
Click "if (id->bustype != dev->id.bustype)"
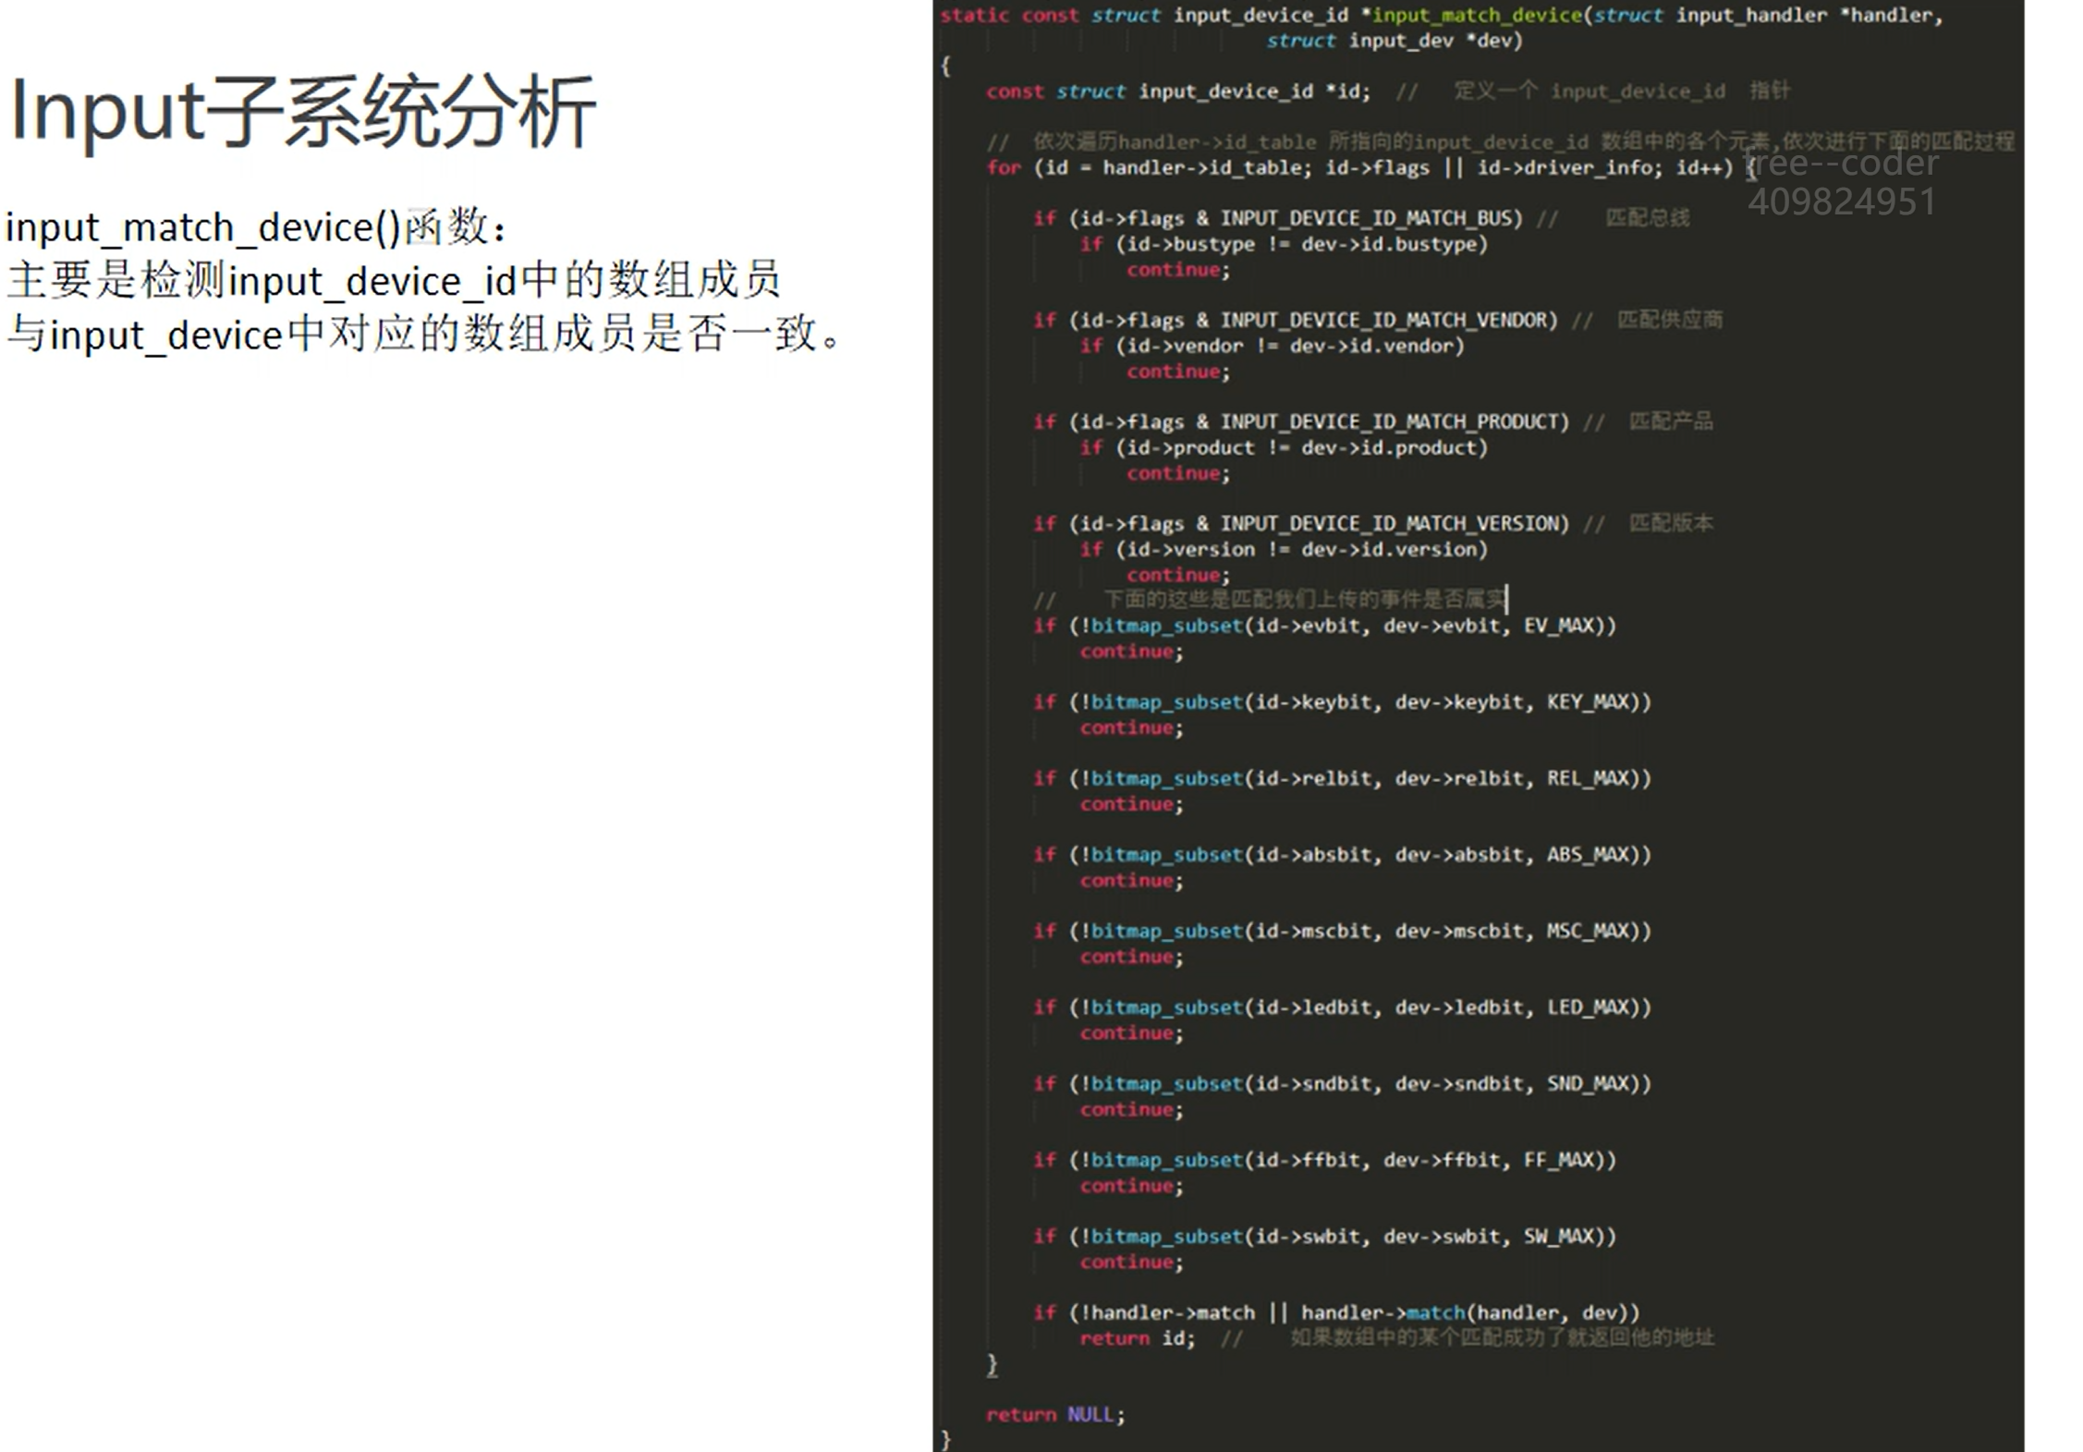click(1284, 244)
